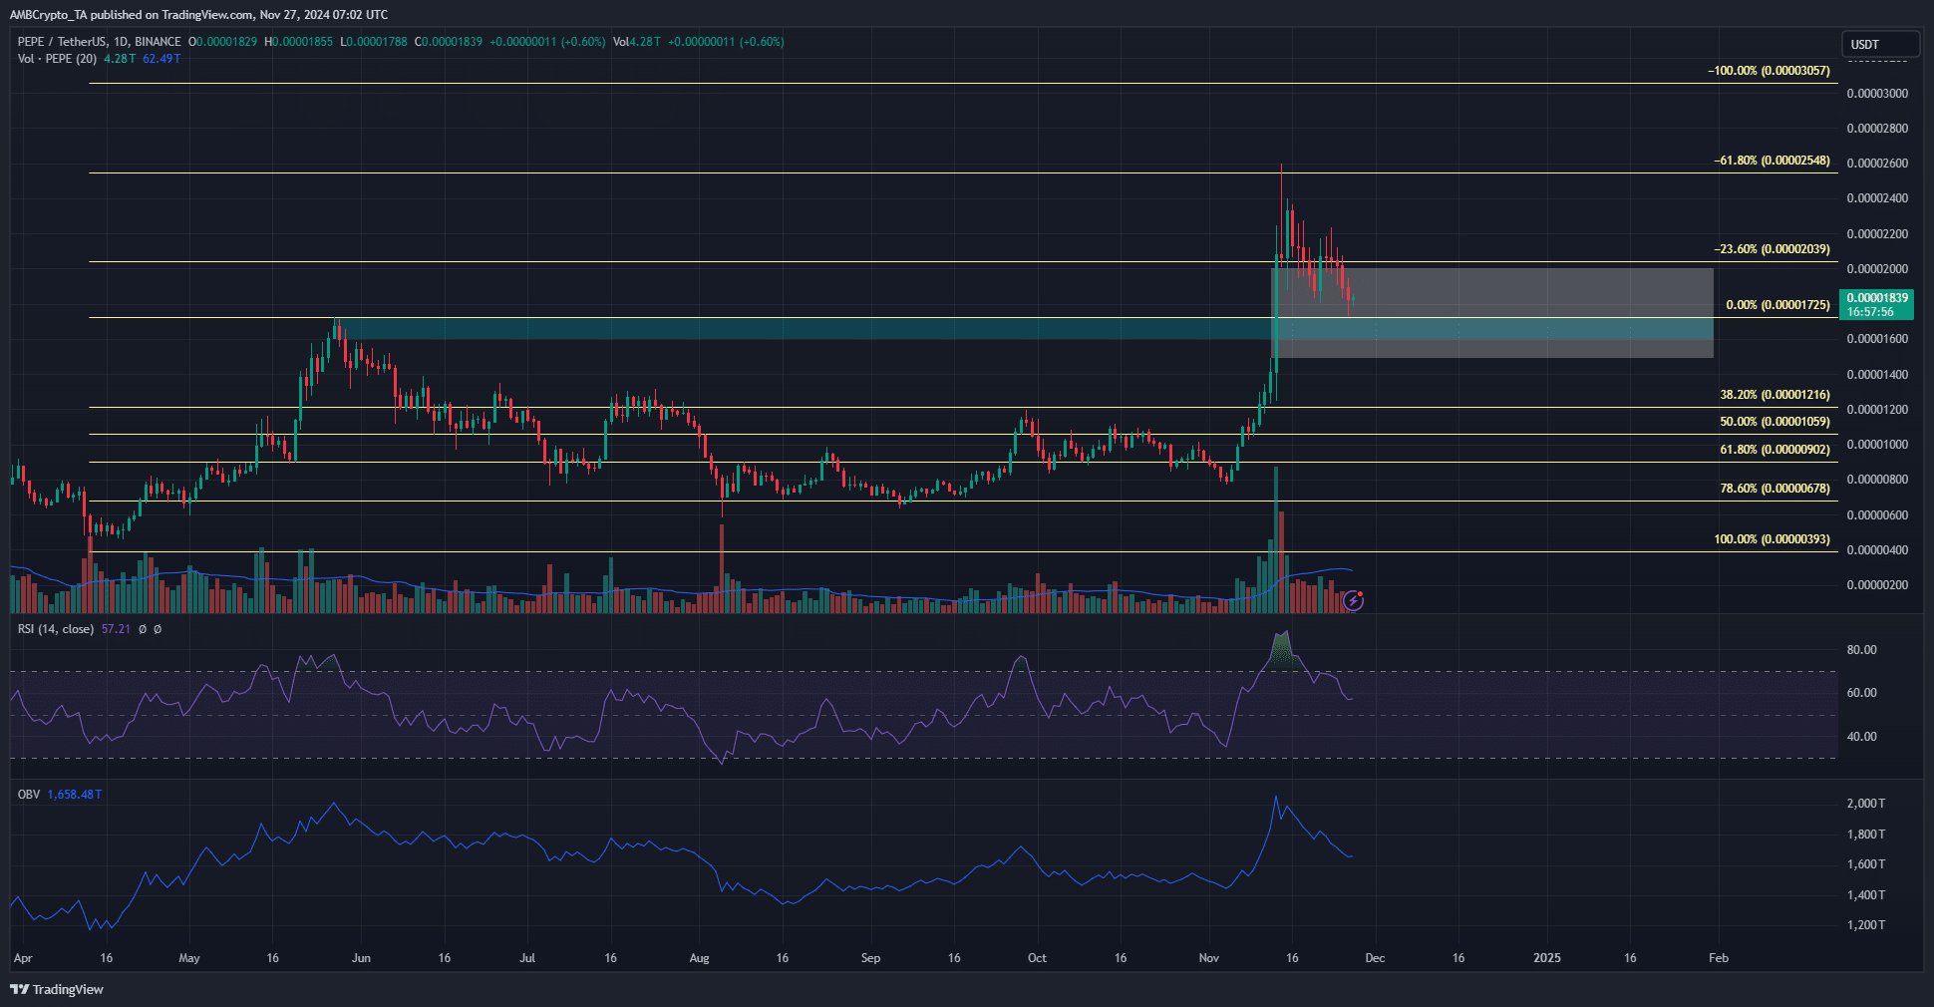Click the Nov label on time axis
The height and width of the screenshot is (1007, 1934).
(x=1208, y=958)
